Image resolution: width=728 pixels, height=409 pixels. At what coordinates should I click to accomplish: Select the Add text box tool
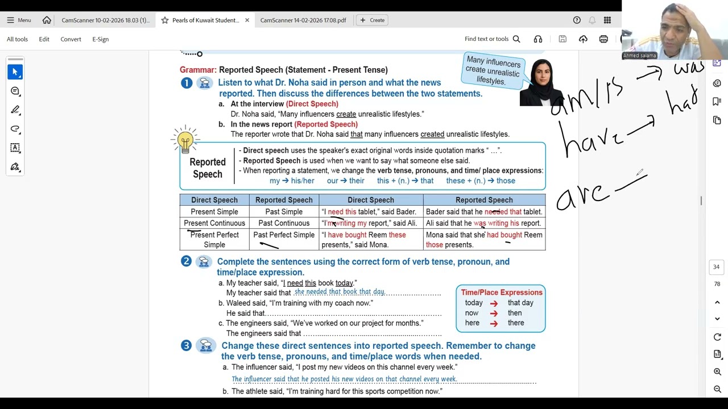click(15, 148)
